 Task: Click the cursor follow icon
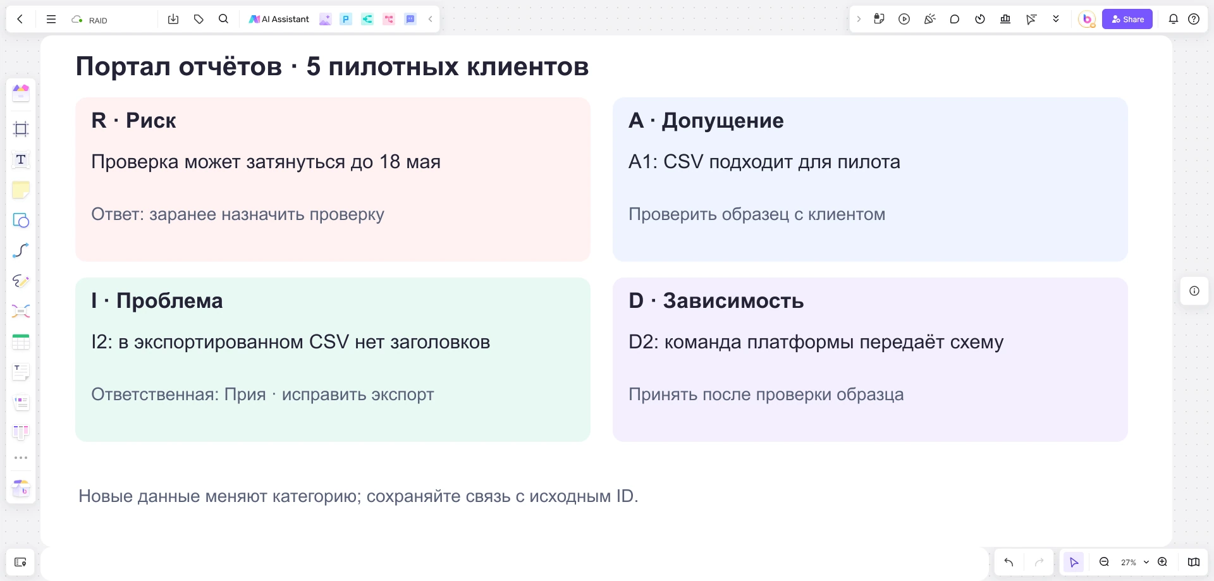(1031, 19)
